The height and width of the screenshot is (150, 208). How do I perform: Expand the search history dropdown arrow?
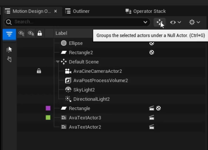point(145,22)
